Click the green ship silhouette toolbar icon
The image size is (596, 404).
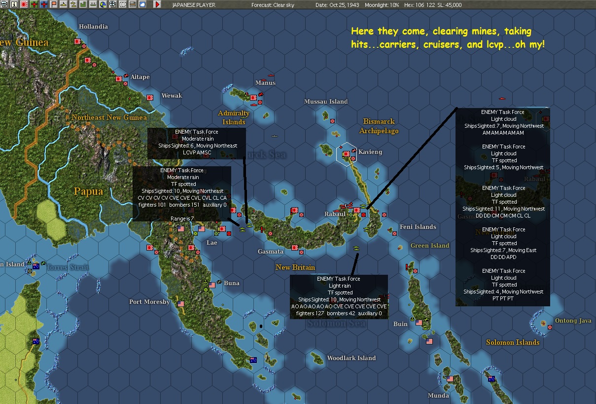tap(93, 4)
